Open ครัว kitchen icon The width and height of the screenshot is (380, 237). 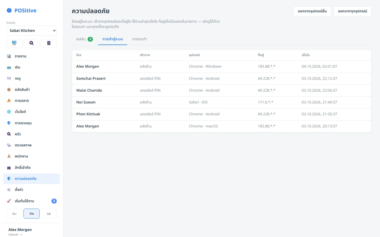point(9,134)
